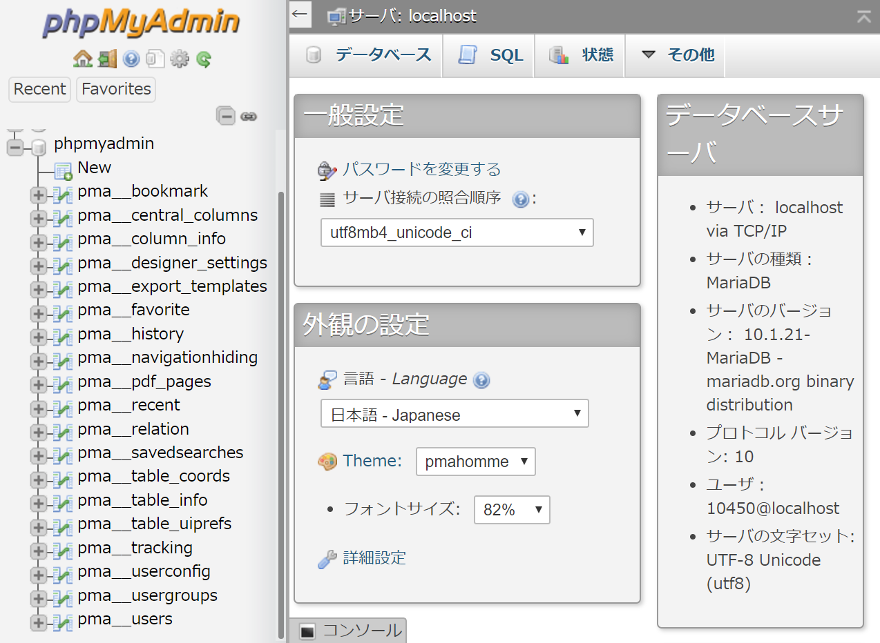Open the SQL tab
Screen dimensions: 880x643
point(488,55)
